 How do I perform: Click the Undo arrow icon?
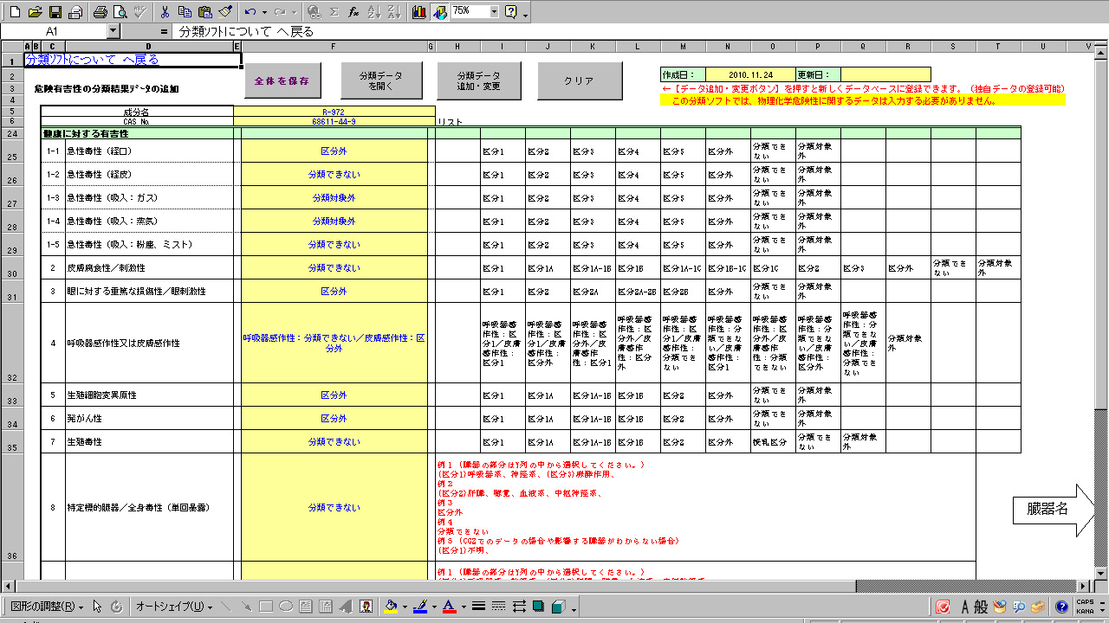[x=250, y=12]
